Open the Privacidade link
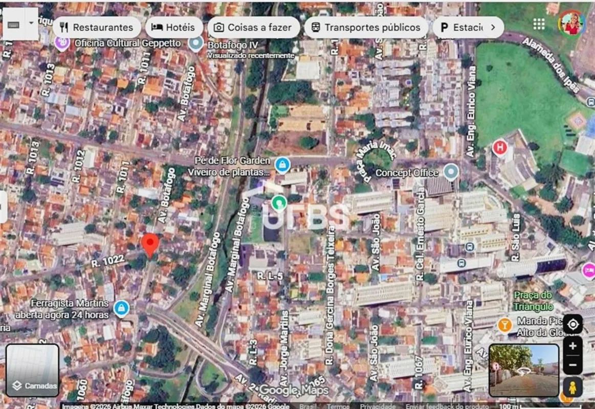Image resolution: width=595 pixels, height=409 pixels. 378,406
